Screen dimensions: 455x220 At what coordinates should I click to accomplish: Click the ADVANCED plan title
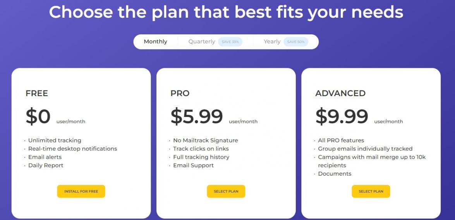[x=340, y=93]
